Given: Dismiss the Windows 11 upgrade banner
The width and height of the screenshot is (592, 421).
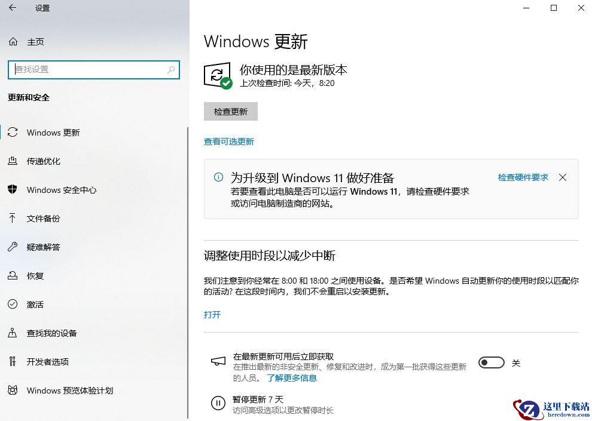Looking at the screenshot, I should 563,177.
